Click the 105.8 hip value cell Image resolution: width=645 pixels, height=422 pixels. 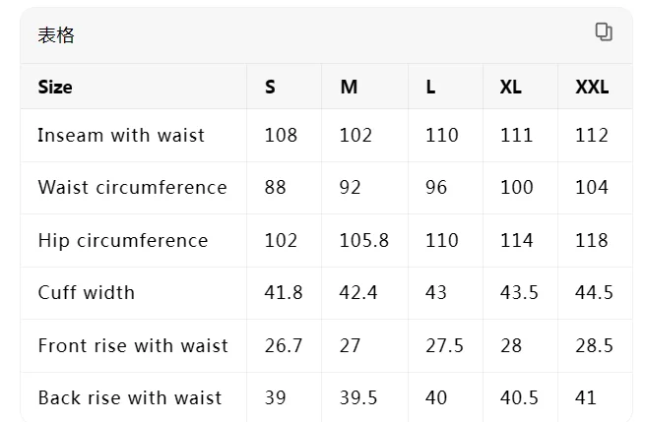pos(364,240)
